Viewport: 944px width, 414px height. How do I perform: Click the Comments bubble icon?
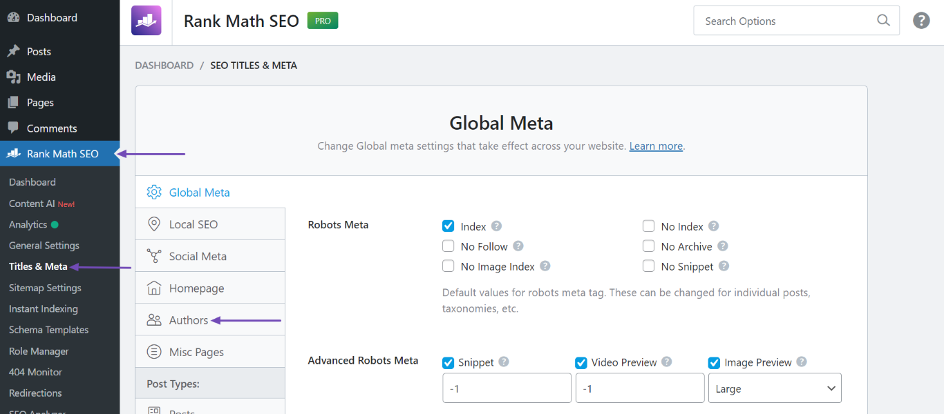[x=13, y=128]
